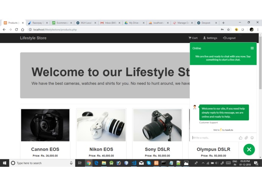Select the Nikon EOS camera thumbnail

(x=101, y=125)
